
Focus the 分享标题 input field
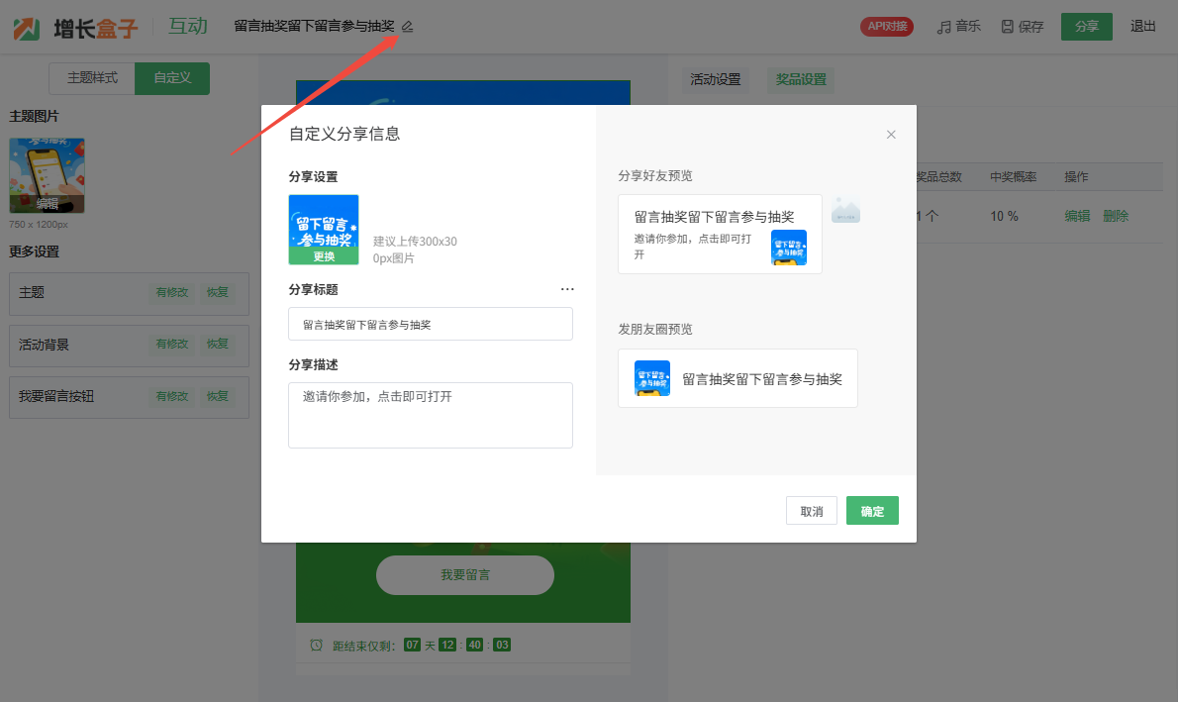coord(431,324)
